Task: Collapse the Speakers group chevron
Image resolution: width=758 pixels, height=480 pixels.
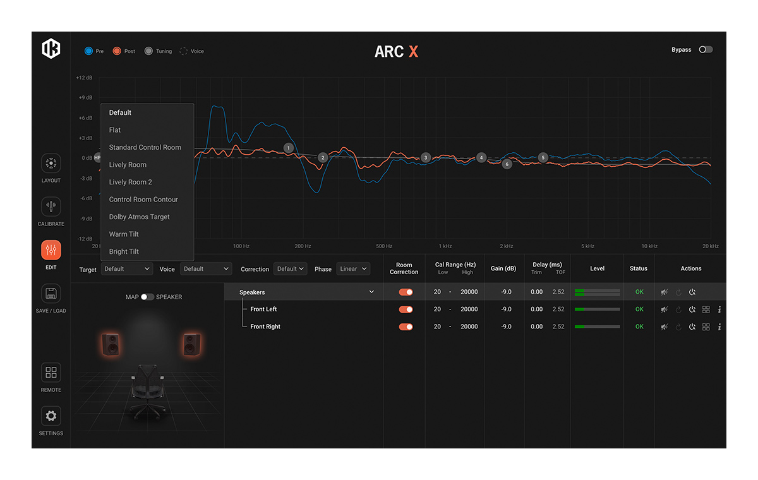Action: (371, 292)
